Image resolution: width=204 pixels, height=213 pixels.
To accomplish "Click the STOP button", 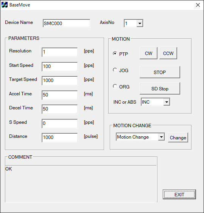I will (160, 72).
